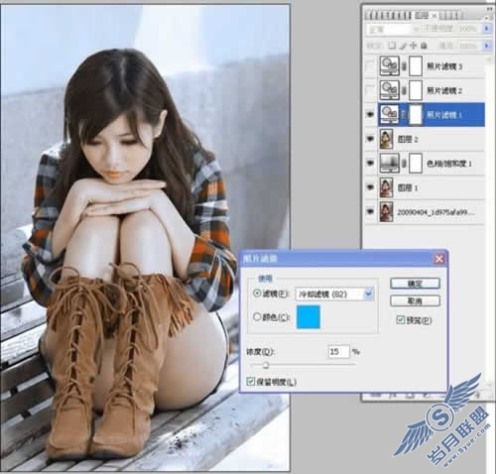Show the hidden 照片滤镜 3 layer

[x=370, y=66]
